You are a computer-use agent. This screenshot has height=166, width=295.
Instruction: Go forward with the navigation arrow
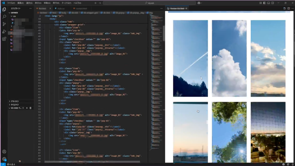(x=100, y=3)
